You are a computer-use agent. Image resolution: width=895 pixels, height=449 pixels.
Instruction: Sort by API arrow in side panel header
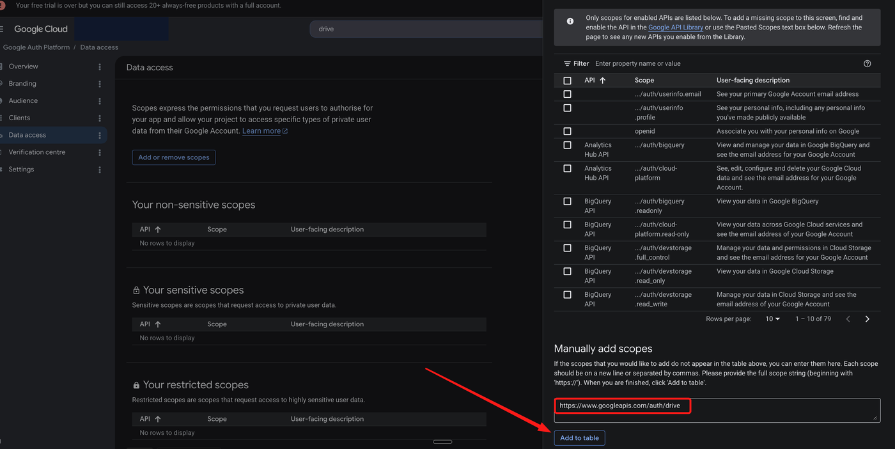[x=602, y=81]
